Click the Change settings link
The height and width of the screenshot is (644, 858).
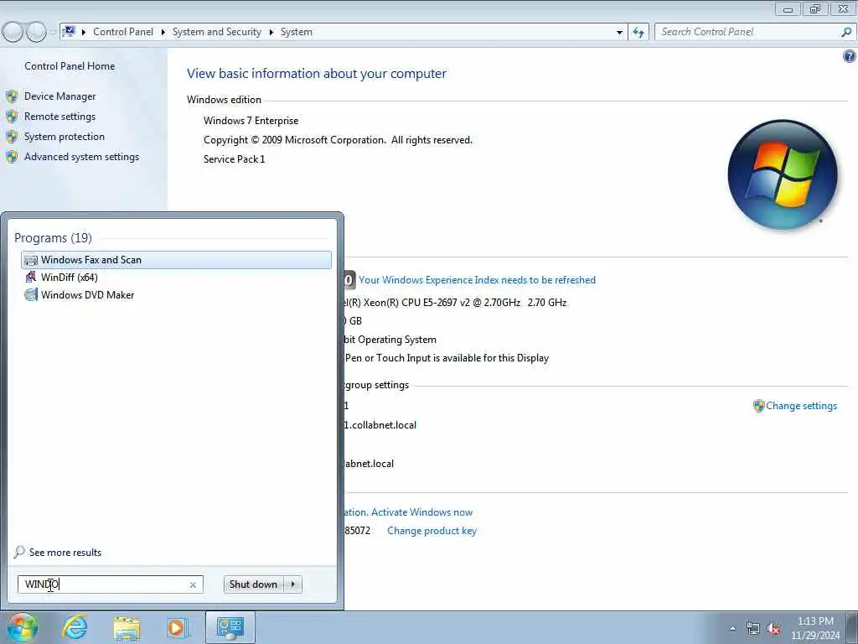click(x=801, y=406)
